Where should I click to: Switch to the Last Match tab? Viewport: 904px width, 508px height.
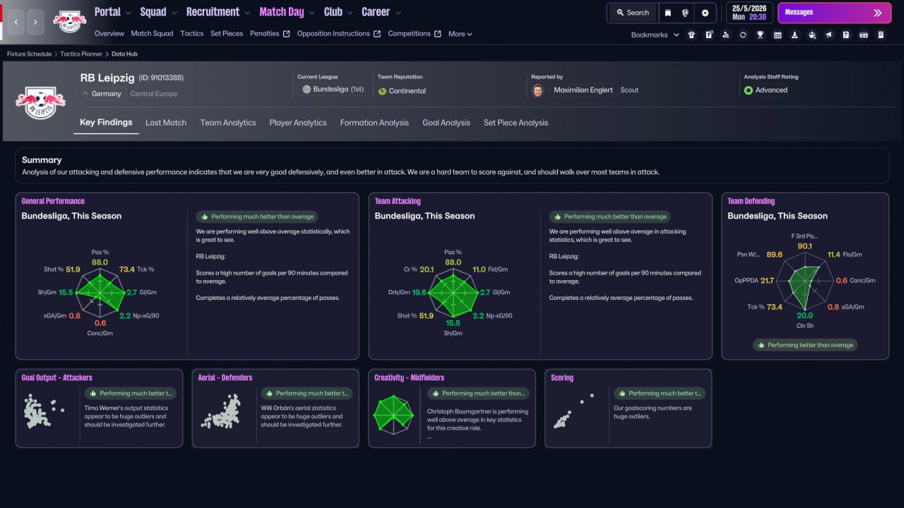[x=166, y=123]
